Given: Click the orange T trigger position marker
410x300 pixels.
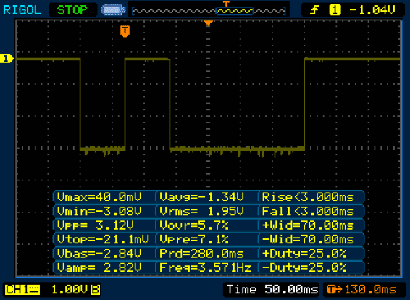Looking at the screenshot, I should [x=125, y=31].
